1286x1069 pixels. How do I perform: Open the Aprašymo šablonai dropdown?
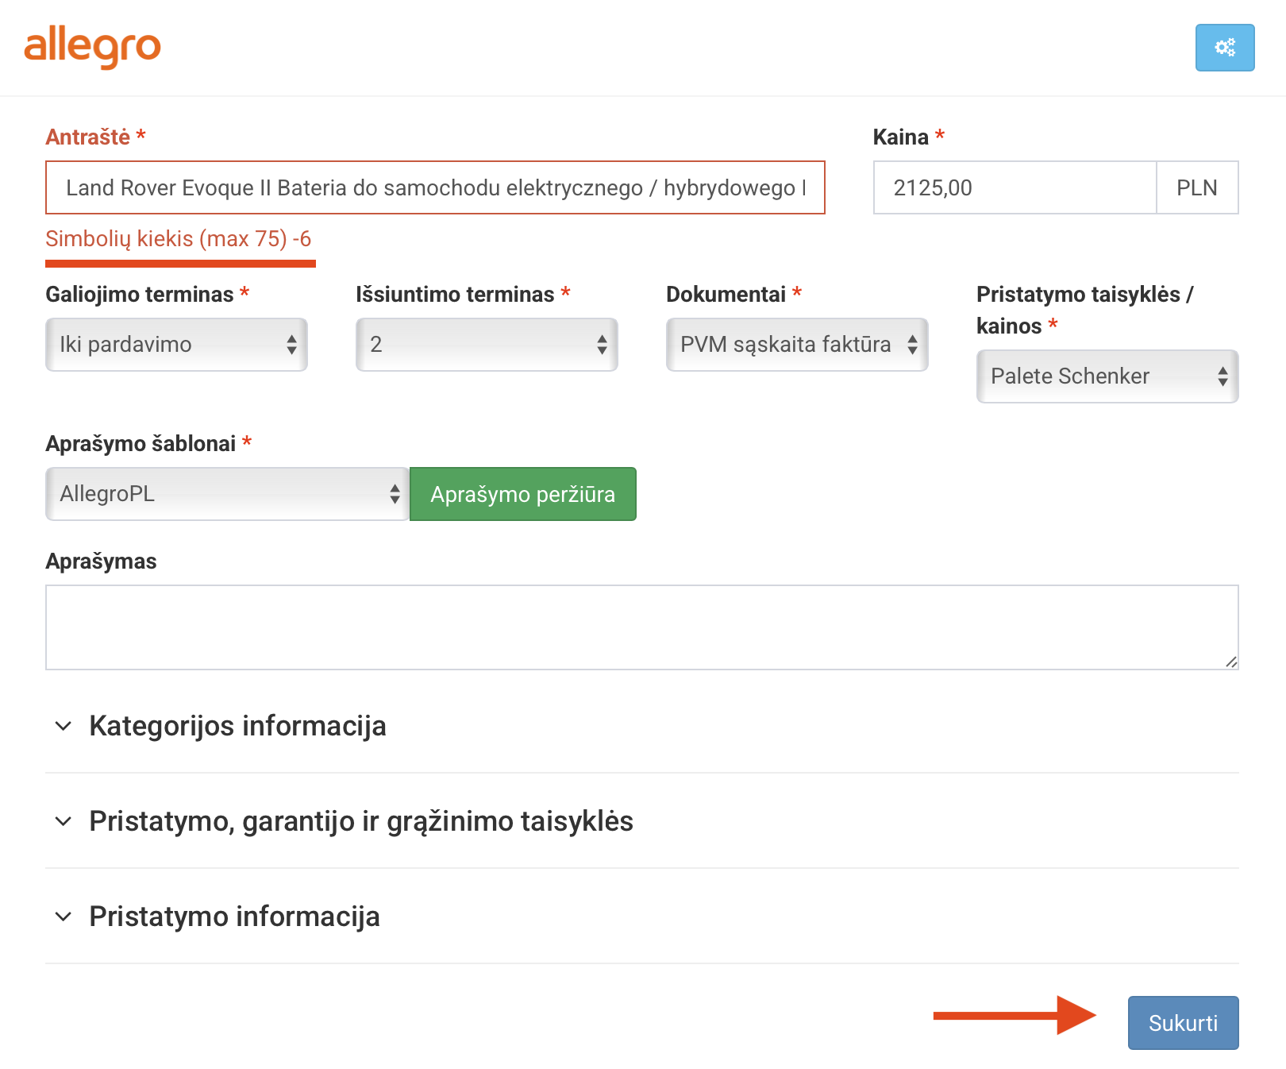(x=227, y=494)
